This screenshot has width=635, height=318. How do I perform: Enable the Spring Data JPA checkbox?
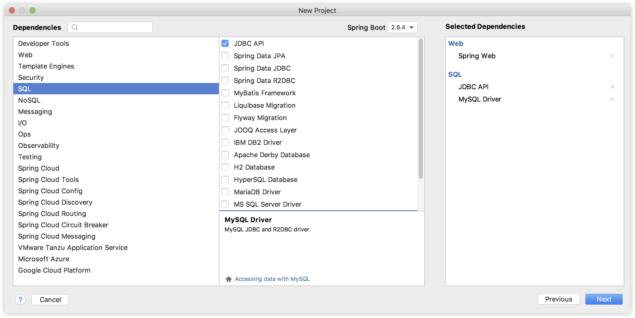pyautogui.click(x=225, y=56)
